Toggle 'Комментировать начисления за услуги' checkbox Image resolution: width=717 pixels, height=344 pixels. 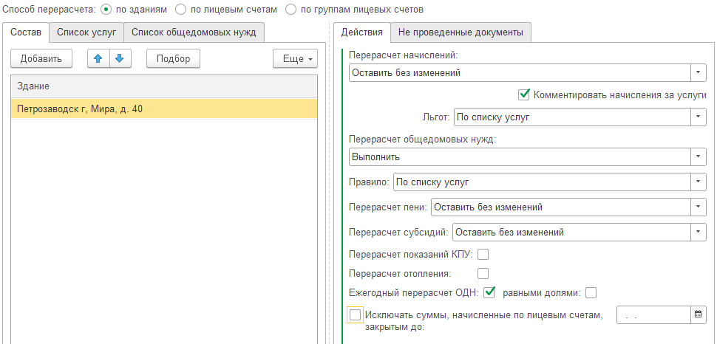pos(523,95)
